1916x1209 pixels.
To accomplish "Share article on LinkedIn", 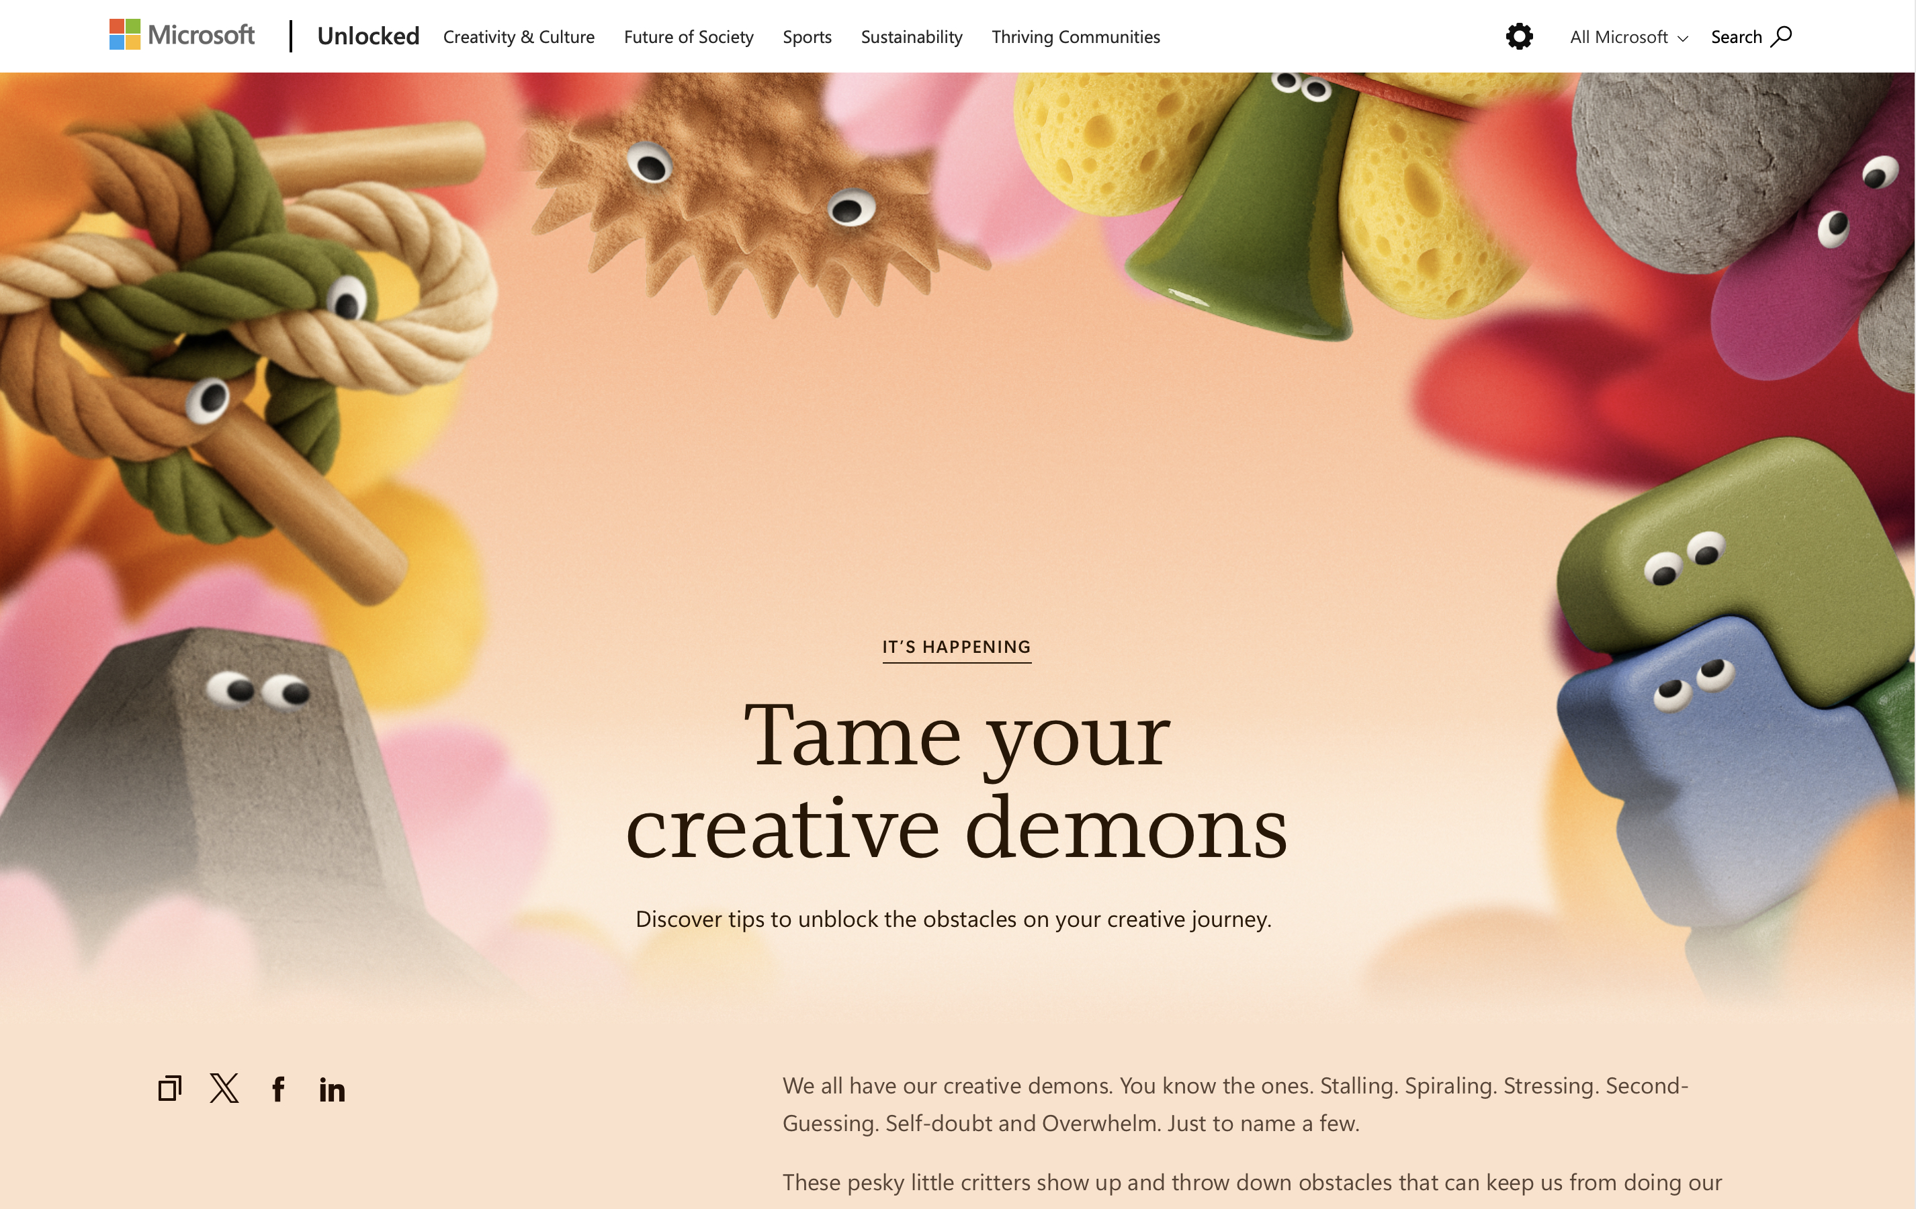I will click(332, 1089).
